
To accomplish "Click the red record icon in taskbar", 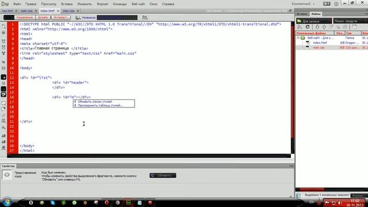I will click(x=150, y=202).
